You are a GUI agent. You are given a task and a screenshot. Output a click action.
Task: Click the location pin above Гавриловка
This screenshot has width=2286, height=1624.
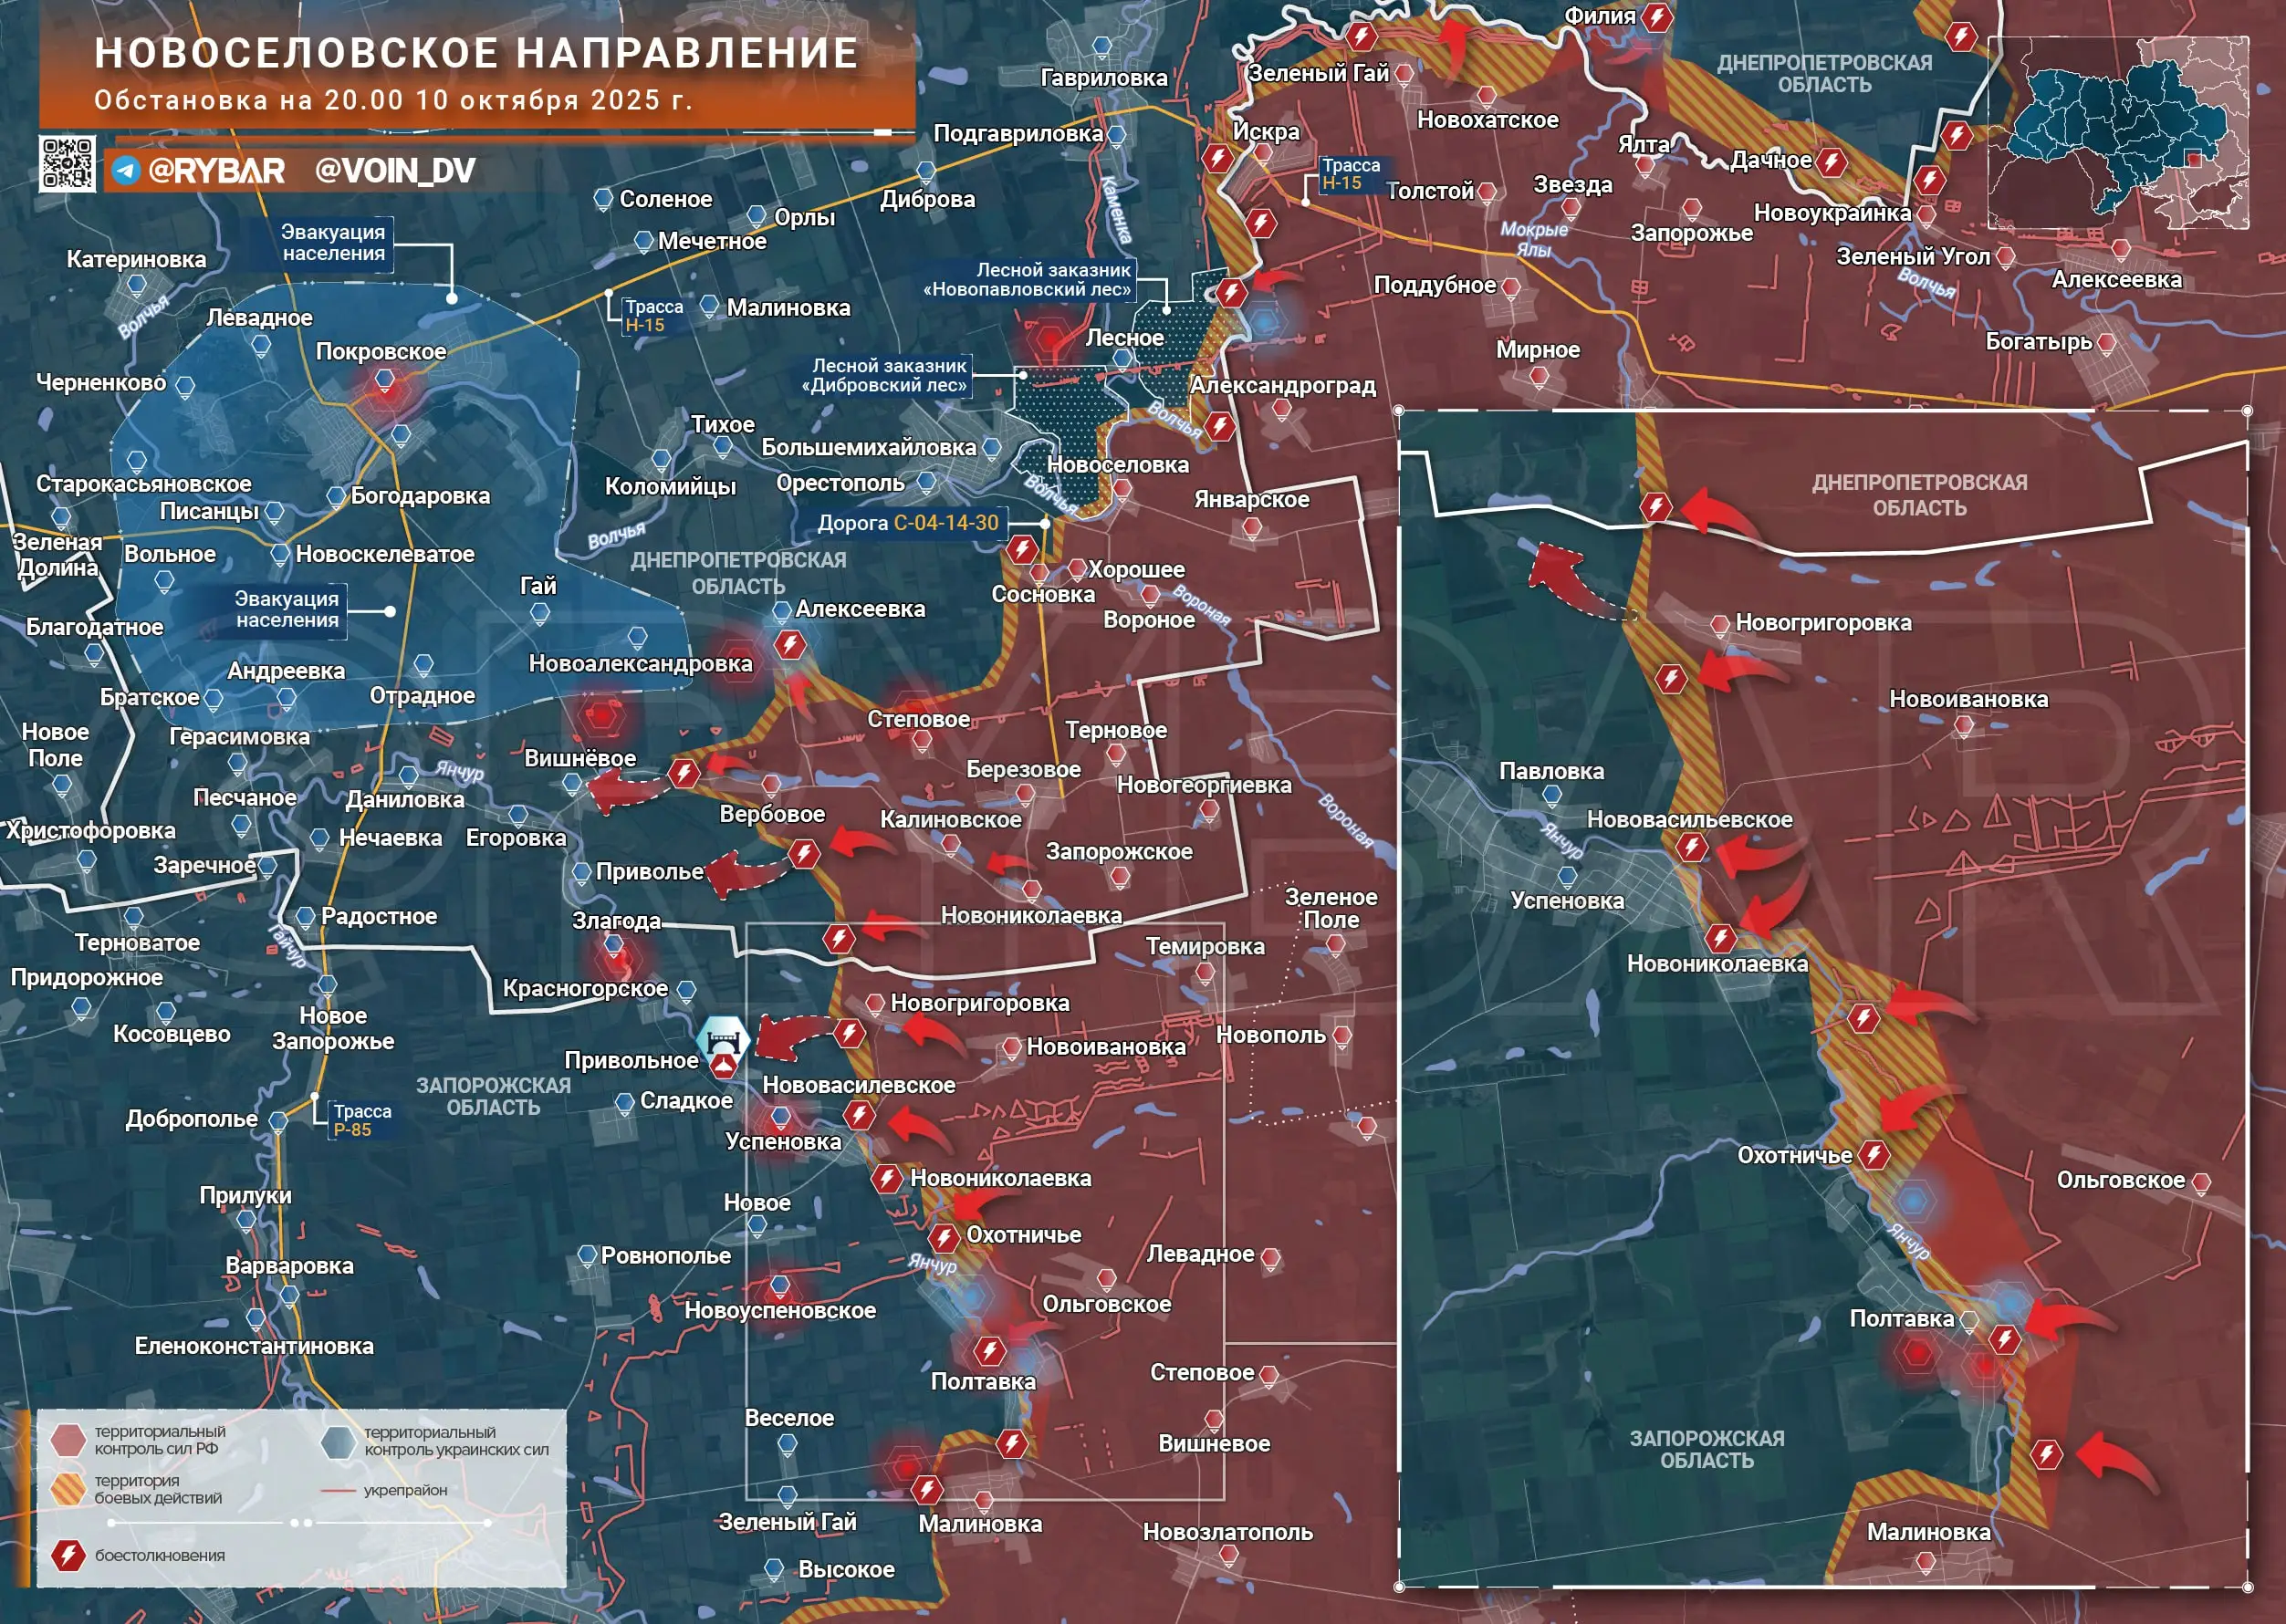coord(1102,47)
